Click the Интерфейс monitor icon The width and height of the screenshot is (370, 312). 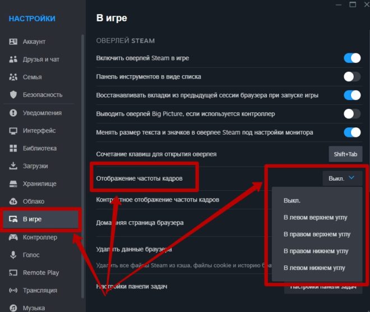13,131
